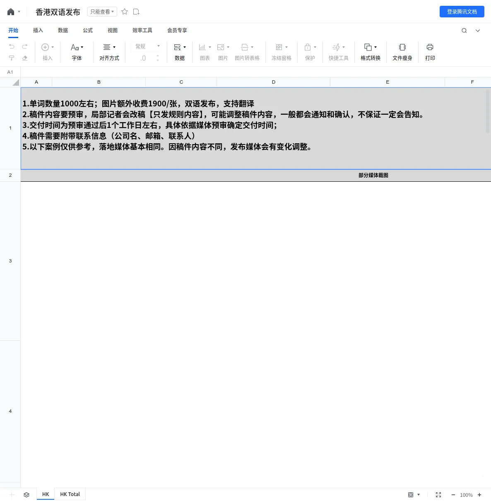Expand the home icon dropdown arrow
Image resolution: width=491 pixels, height=501 pixels.
point(19,12)
